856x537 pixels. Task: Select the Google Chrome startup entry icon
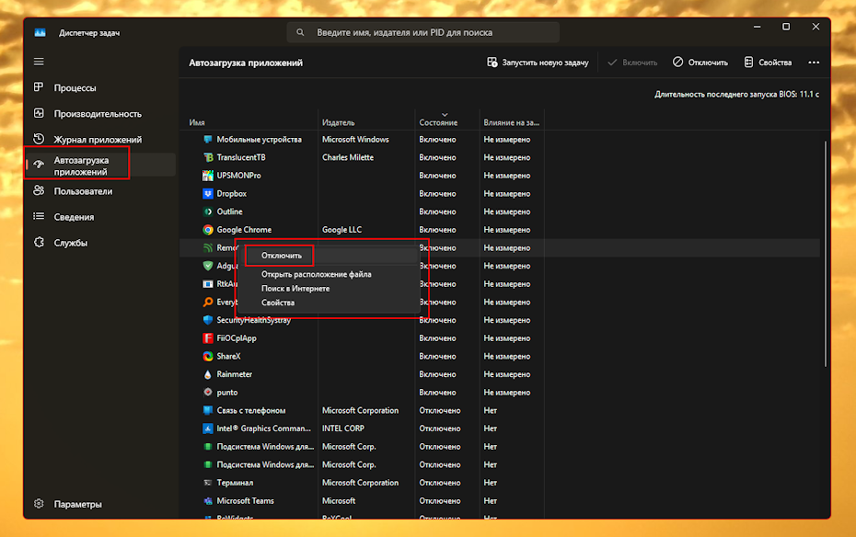point(208,230)
